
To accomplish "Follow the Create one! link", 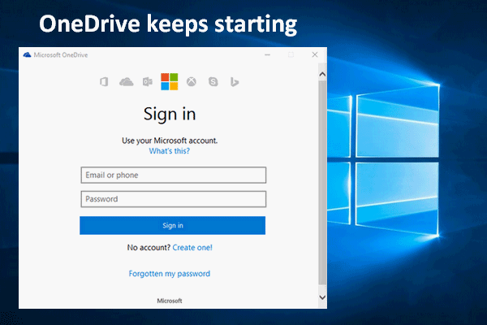I will pos(192,248).
